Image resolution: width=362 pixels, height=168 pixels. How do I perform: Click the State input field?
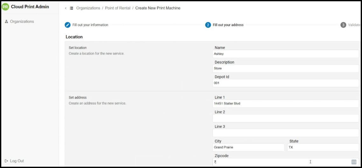(x=323, y=147)
